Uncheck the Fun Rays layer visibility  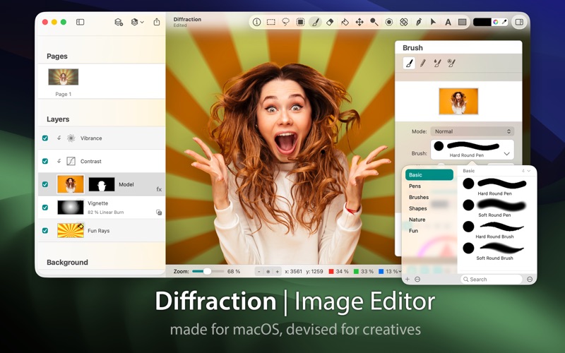tap(45, 231)
